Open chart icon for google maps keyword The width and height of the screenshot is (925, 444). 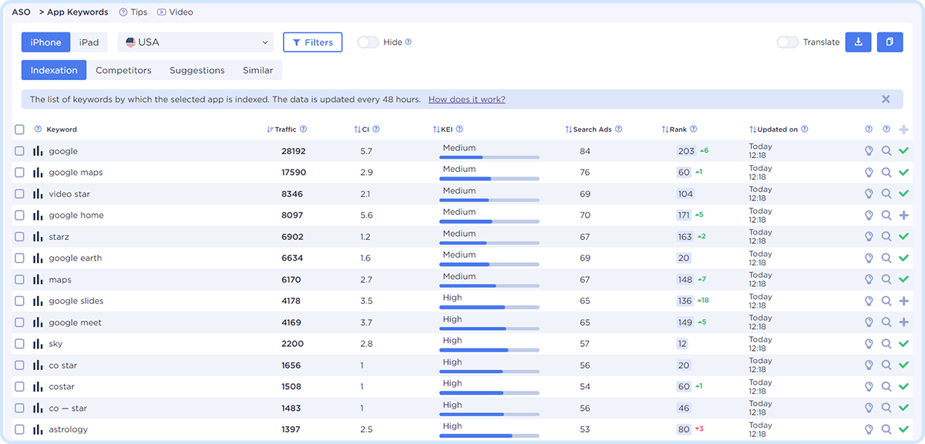point(38,173)
